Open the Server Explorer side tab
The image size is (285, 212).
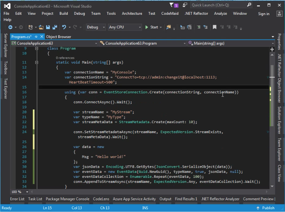6,45
